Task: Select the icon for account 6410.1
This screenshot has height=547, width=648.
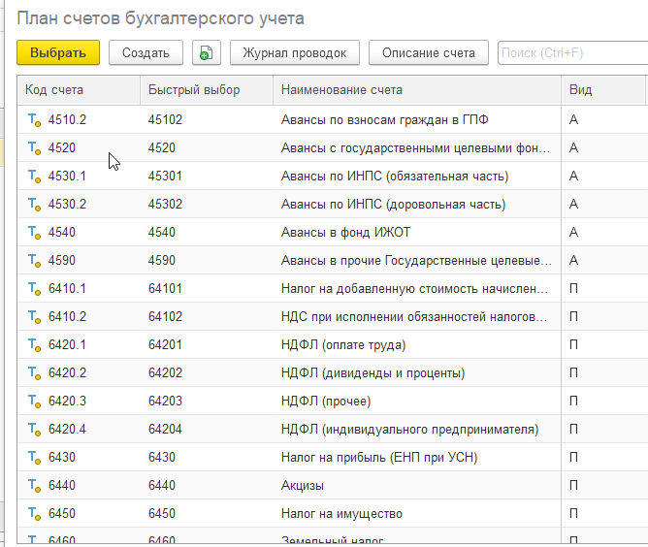Action: [34, 289]
